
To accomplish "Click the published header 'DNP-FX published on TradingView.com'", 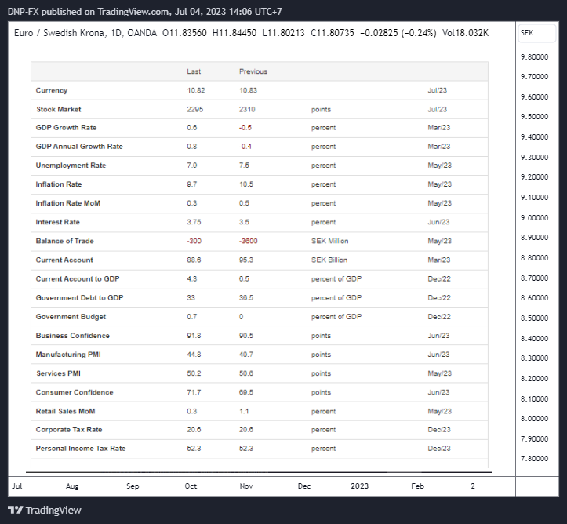I will coord(88,12).
